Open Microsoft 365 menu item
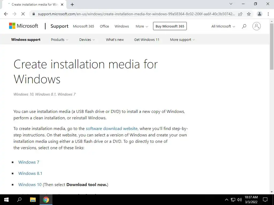This screenshot has width=274, height=205. point(83,26)
